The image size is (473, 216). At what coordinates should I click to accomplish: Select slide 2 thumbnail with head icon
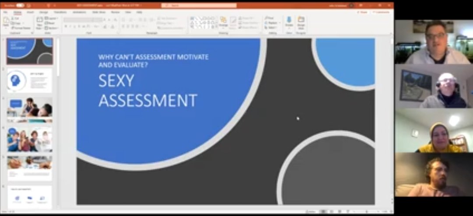pyautogui.click(x=30, y=81)
